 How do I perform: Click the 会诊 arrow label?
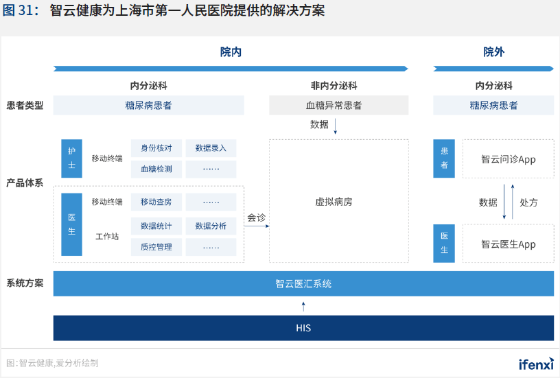(x=257, y=217)
